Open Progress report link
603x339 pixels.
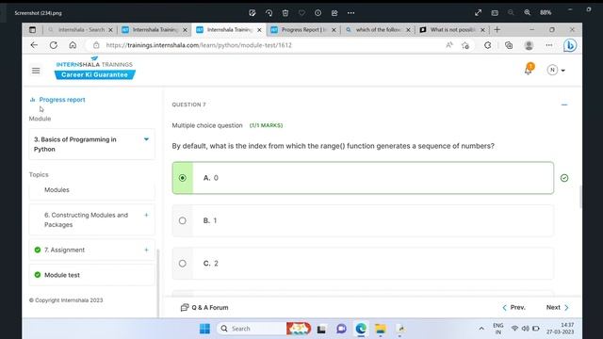pyautogui.click(x=62, y=100)
